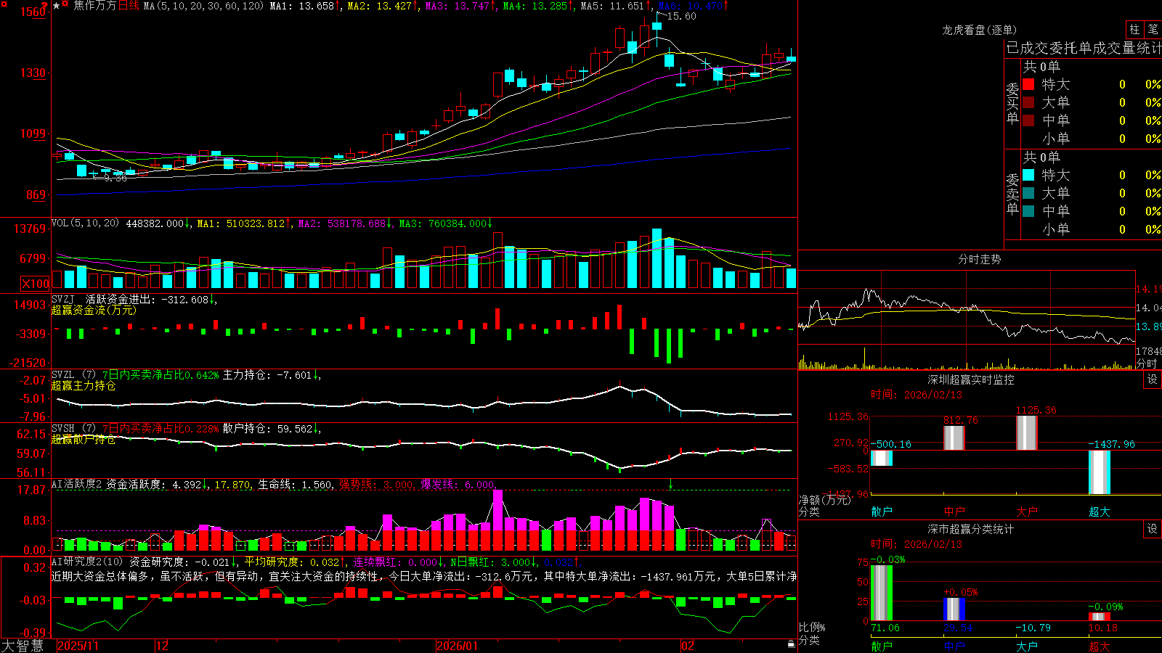Click teal 中单 sell-order swatch
Screen dimensions: 1162x653
click(x=1028, y=211)
